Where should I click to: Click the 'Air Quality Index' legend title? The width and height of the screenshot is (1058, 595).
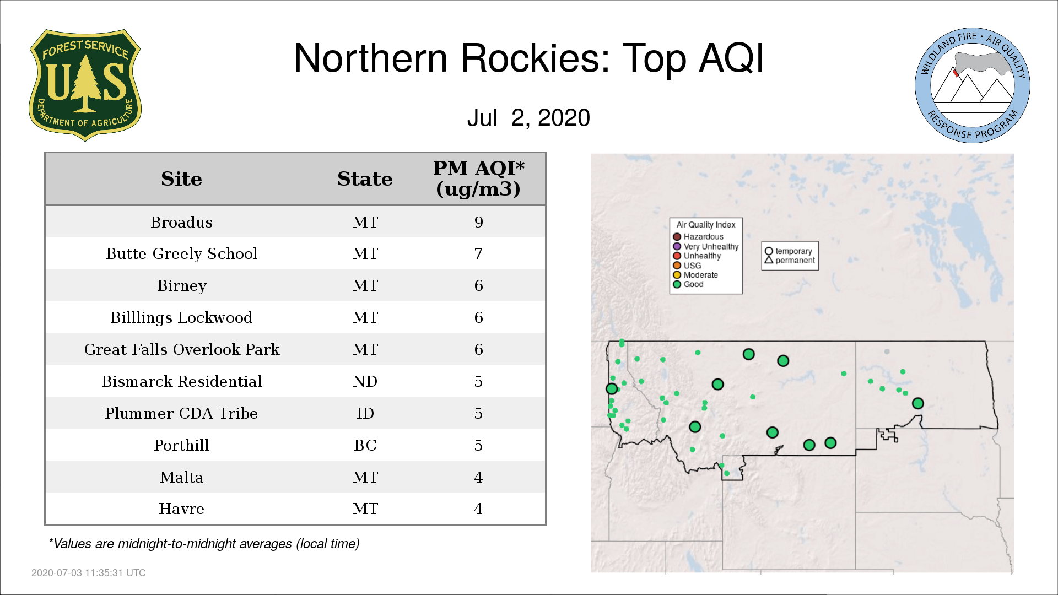pos(706,225)
